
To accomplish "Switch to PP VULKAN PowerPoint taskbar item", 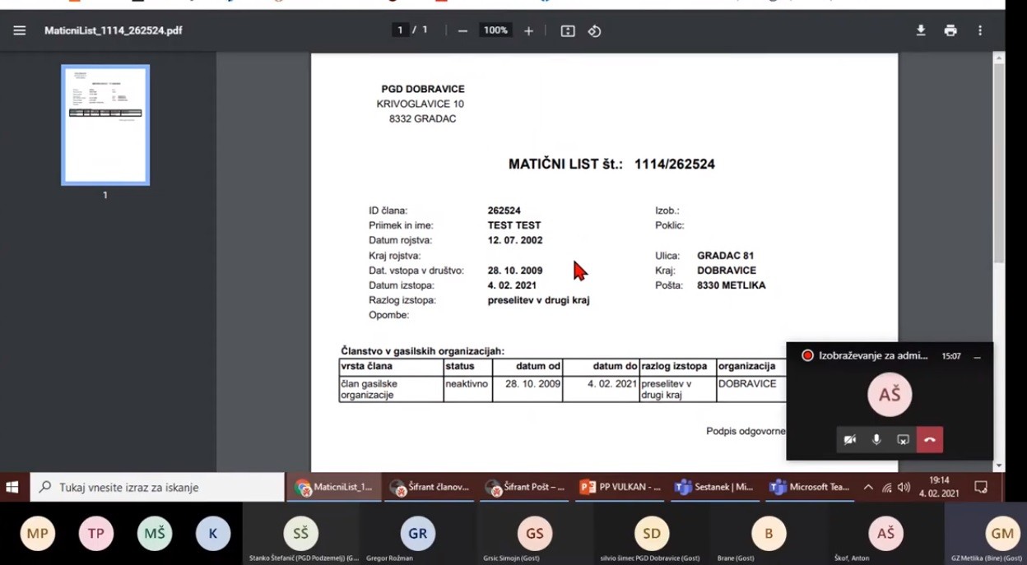I will [x=620, y=487].
